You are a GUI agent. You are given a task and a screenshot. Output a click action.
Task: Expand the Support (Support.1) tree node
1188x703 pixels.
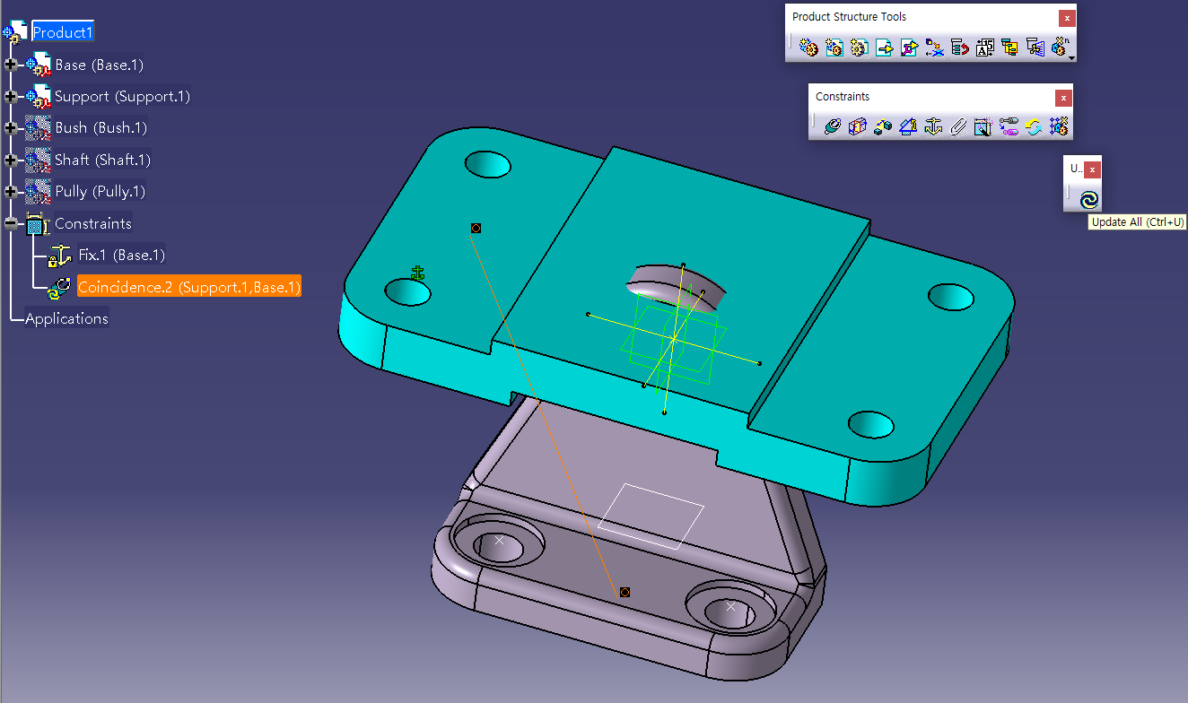coord(11,96)
